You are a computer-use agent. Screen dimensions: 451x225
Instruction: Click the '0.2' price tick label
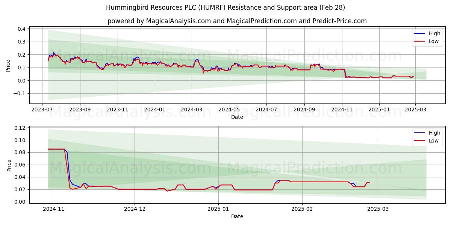click(x=22, y=55)
